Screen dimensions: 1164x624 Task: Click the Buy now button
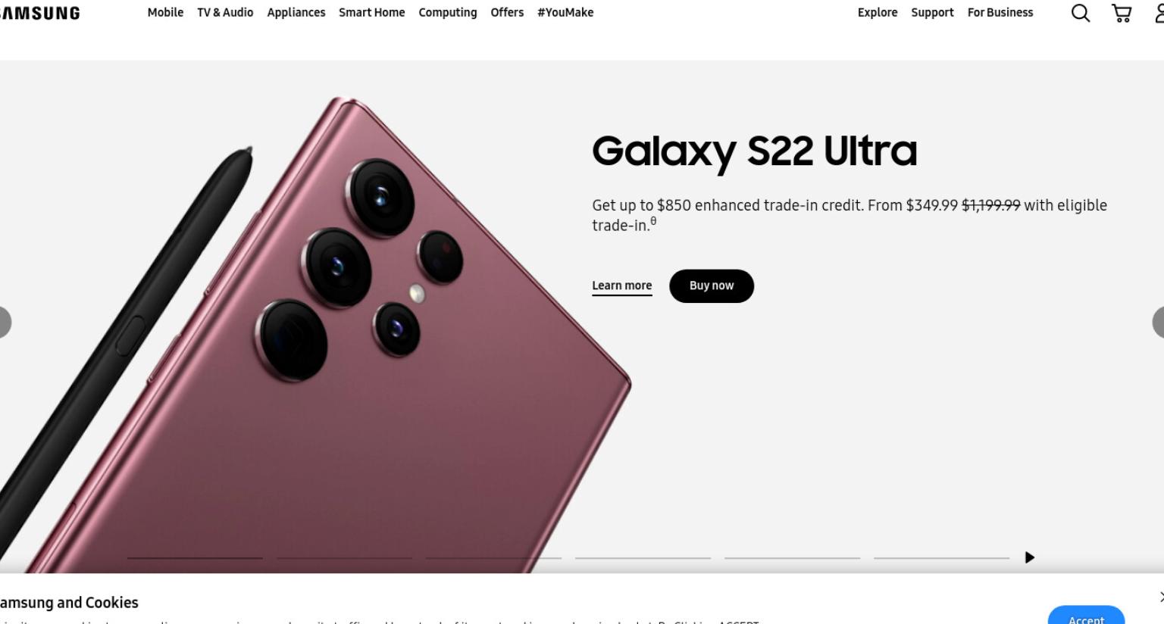(x=712, y=286)
